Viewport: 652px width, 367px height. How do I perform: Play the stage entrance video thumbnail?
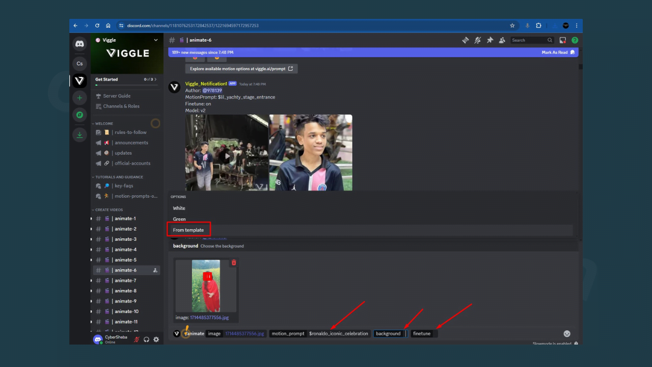tap(227, 152)
